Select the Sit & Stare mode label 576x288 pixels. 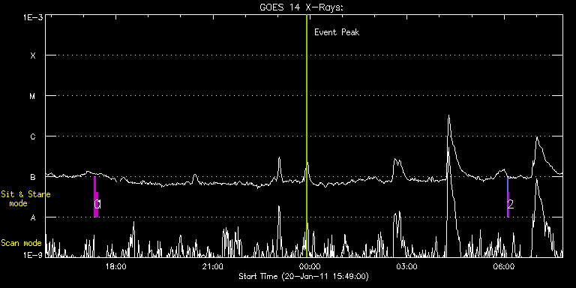[25, 199]
